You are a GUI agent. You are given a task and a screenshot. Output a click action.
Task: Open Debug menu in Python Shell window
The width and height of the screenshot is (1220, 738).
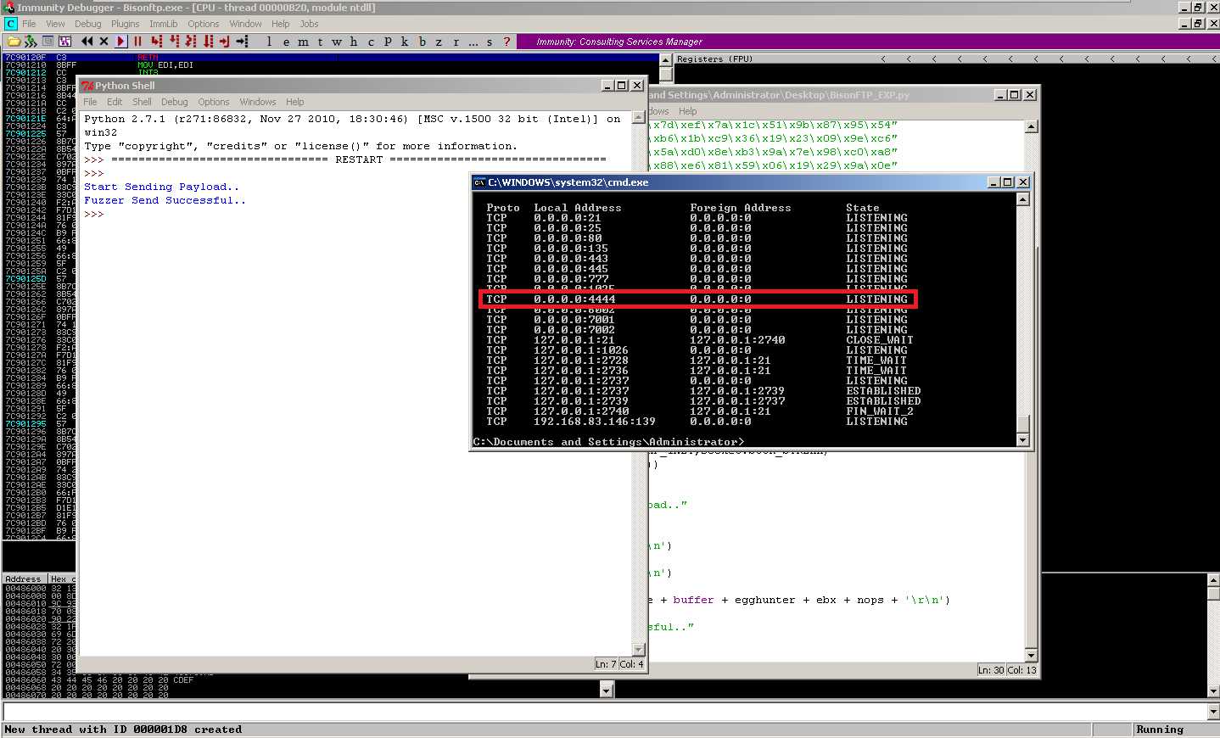click(174, 102)
